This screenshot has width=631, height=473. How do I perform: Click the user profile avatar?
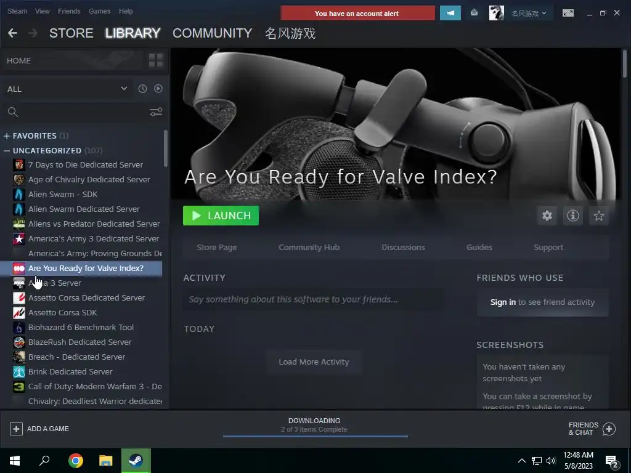click(496, 14)
